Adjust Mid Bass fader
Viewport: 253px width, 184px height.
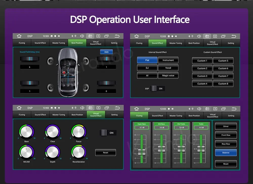coord(161,149)
